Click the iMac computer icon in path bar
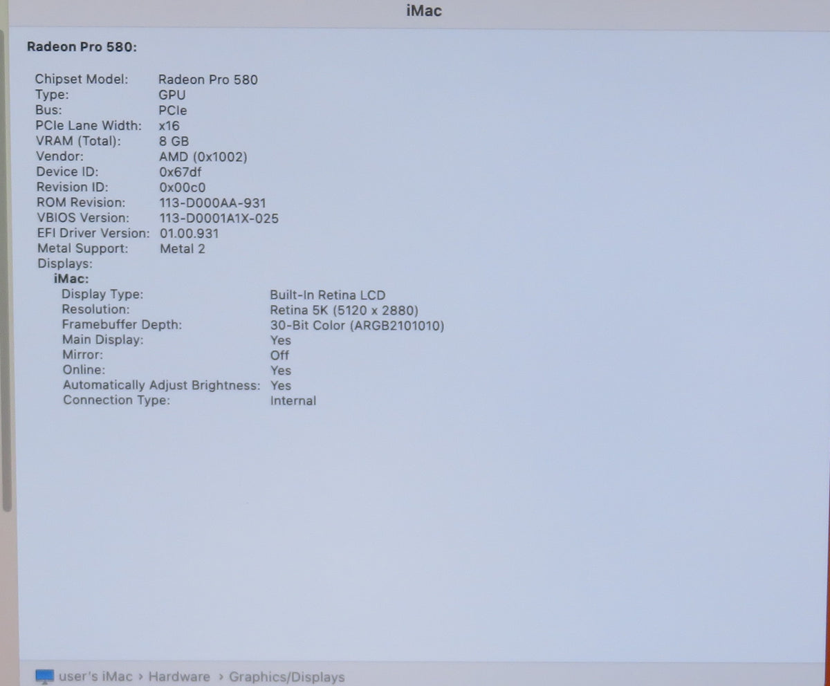Viewport: 830px width, 686px height. [x=44, y=677]
